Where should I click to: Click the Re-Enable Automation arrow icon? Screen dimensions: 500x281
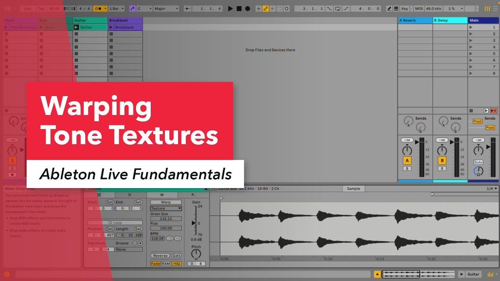pyautogui.click(x=273, y=9)
